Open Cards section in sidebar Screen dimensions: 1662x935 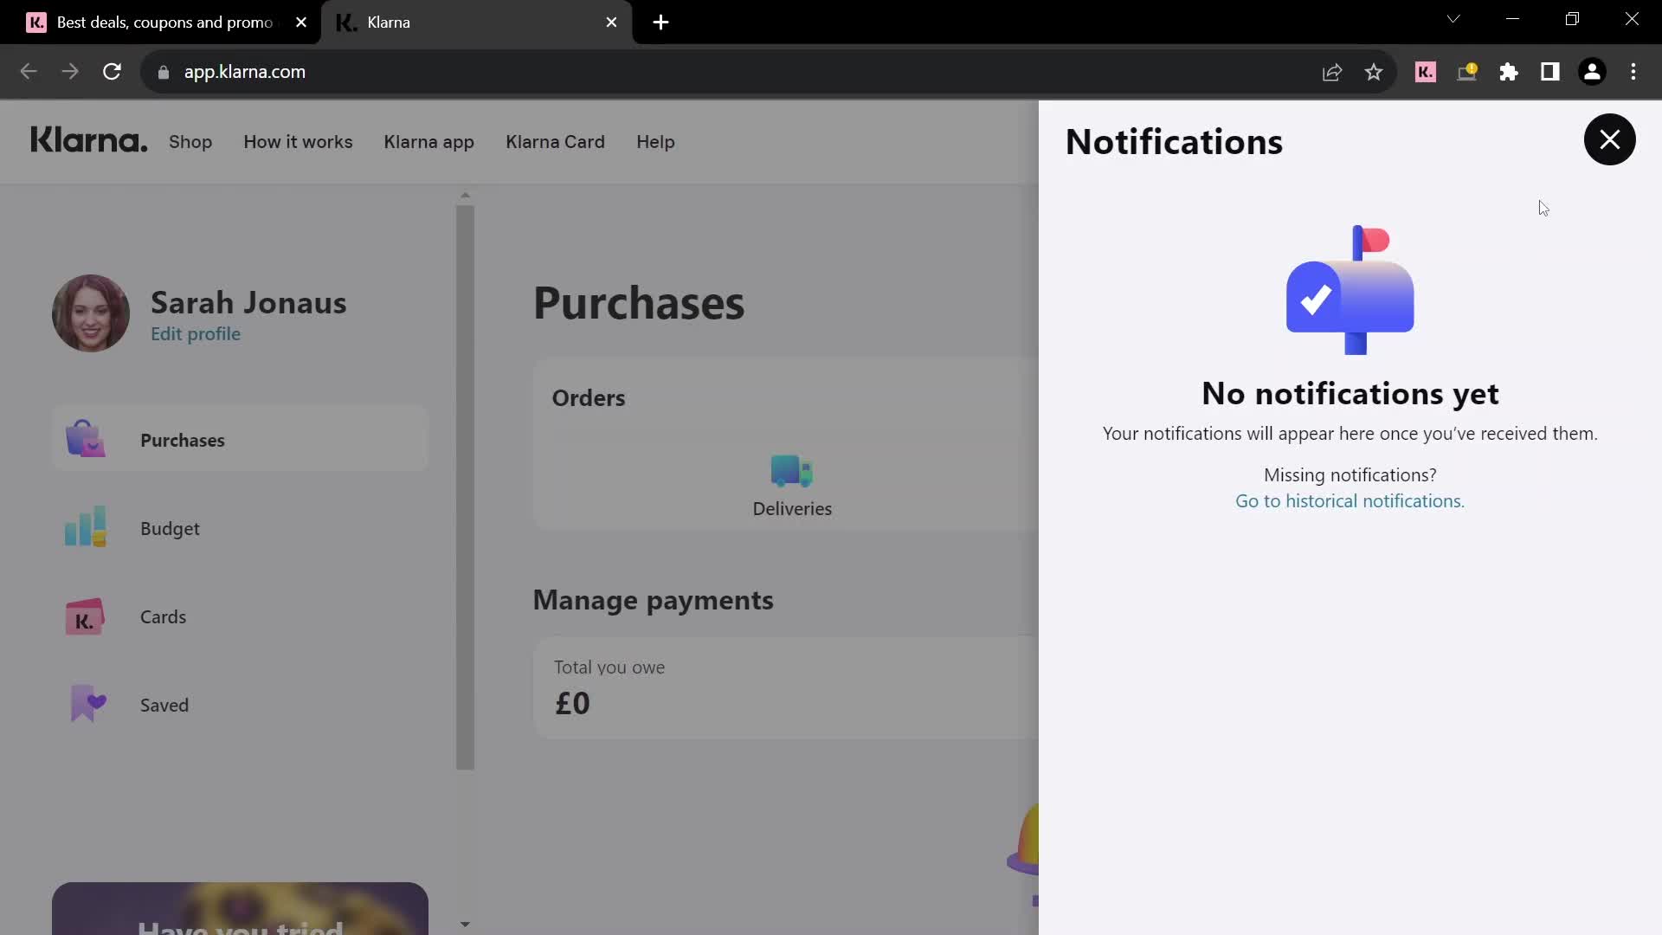point(240,616)
